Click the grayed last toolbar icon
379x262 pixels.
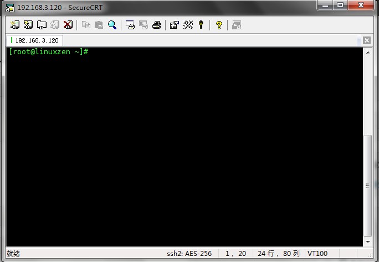(x=237, y=25)
